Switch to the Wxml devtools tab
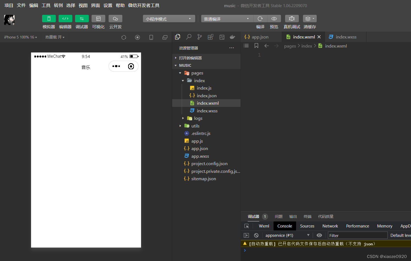This screenshot has height=261, width=411. coord(264,226)
